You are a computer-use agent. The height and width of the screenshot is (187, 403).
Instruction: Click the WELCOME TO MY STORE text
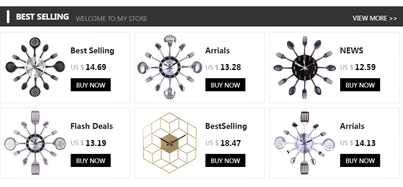tap(111, 19)
